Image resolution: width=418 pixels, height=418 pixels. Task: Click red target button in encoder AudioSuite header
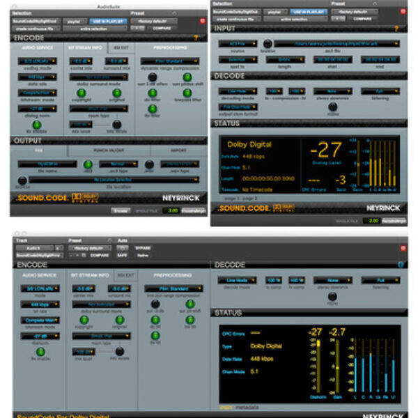pyautogui.click(x=203, y=21)
